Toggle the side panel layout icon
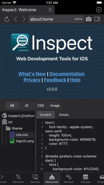 click(97, 19)
